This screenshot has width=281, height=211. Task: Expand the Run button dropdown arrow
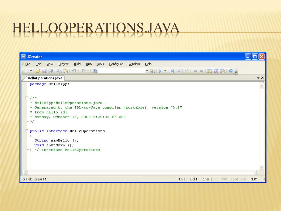tap(165, 71)
